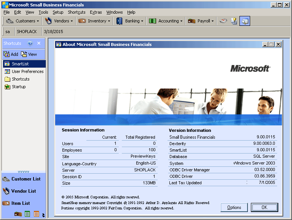This screenshot has width=292, height=220.
Task: Click the Vendors toolbar icon
Action: [x=48, y=21]
